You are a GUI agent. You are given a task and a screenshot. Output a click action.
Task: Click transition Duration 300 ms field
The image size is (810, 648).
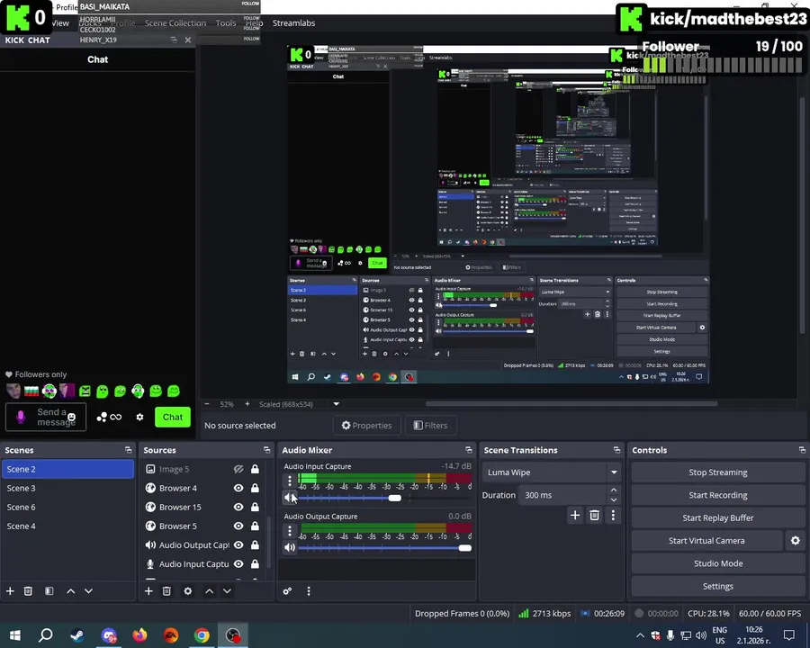(562, 495)
